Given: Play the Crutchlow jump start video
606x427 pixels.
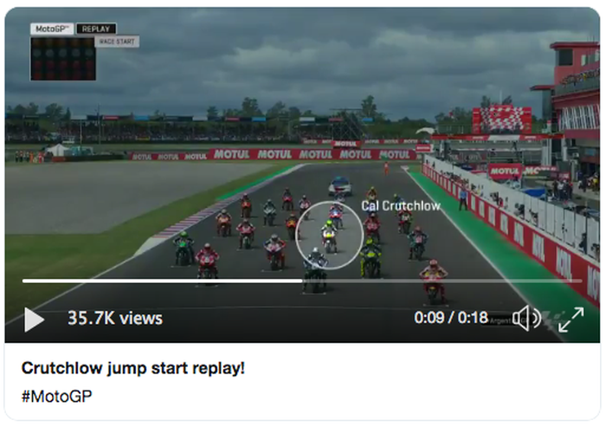Looking at the screenshot, I should point(34,319).
